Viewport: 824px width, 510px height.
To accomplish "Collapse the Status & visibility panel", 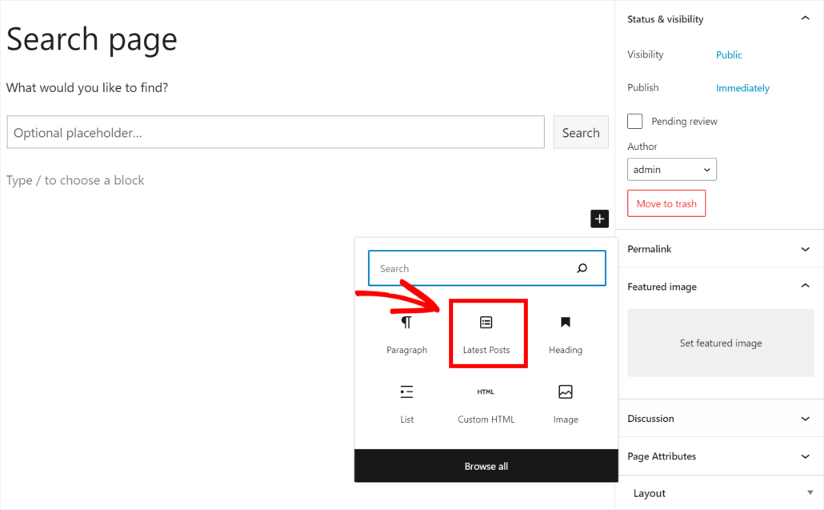I will tap(805, 18).
